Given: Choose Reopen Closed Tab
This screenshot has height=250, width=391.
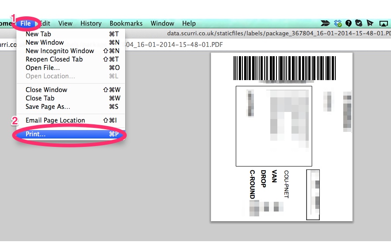Looking at the screenshot, I should [54, 59].
